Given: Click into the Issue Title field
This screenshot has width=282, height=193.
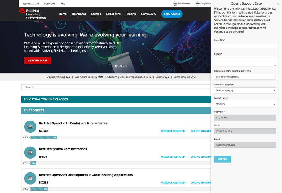Looking at the screenshot, I should [245, 46].
